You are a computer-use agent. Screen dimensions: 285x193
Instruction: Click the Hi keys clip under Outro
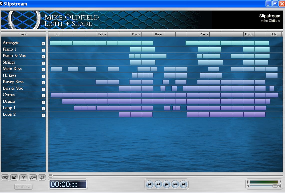[272, 75]
